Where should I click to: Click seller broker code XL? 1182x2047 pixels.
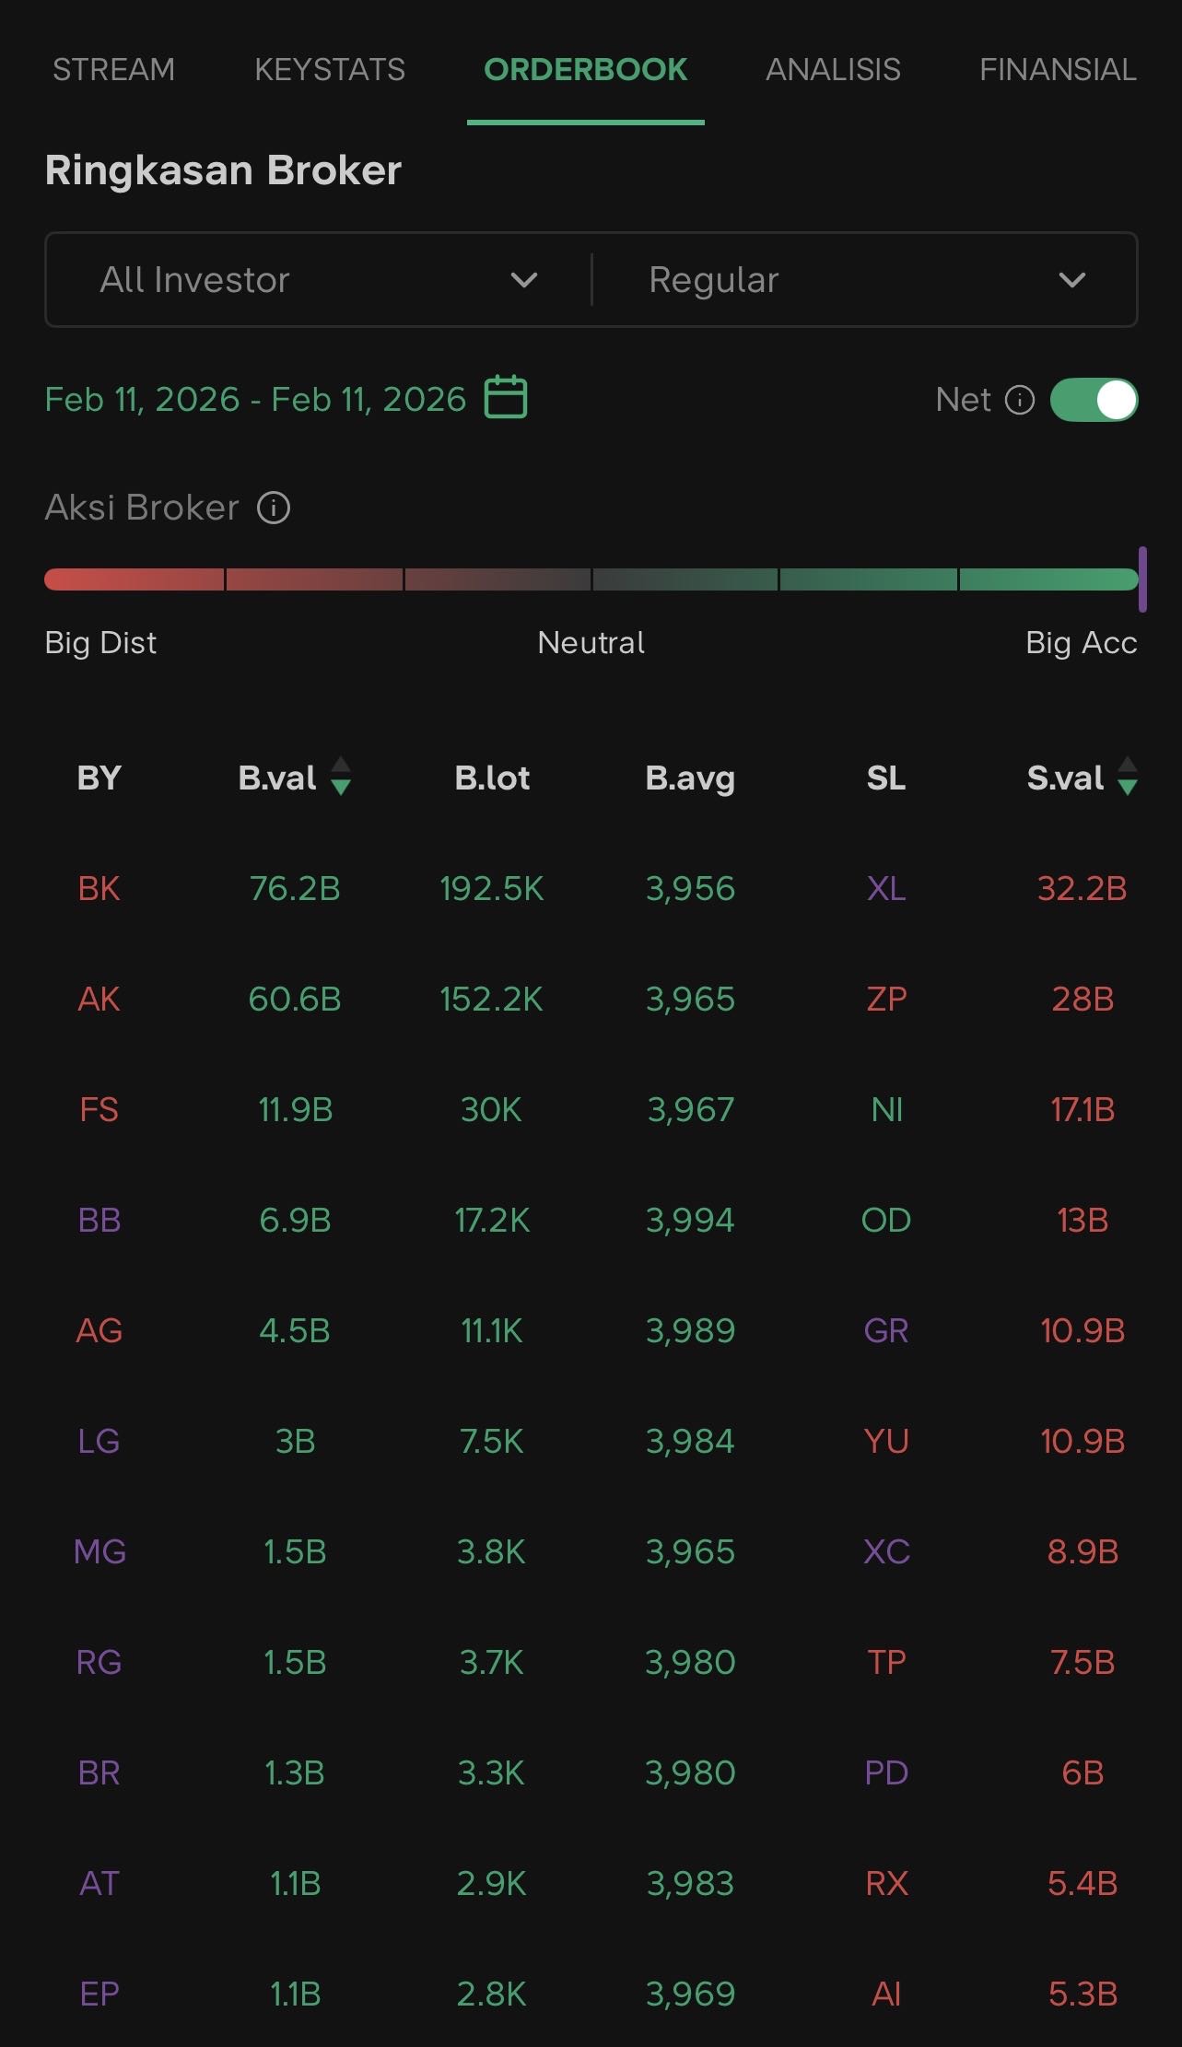[x=886, y=889]
